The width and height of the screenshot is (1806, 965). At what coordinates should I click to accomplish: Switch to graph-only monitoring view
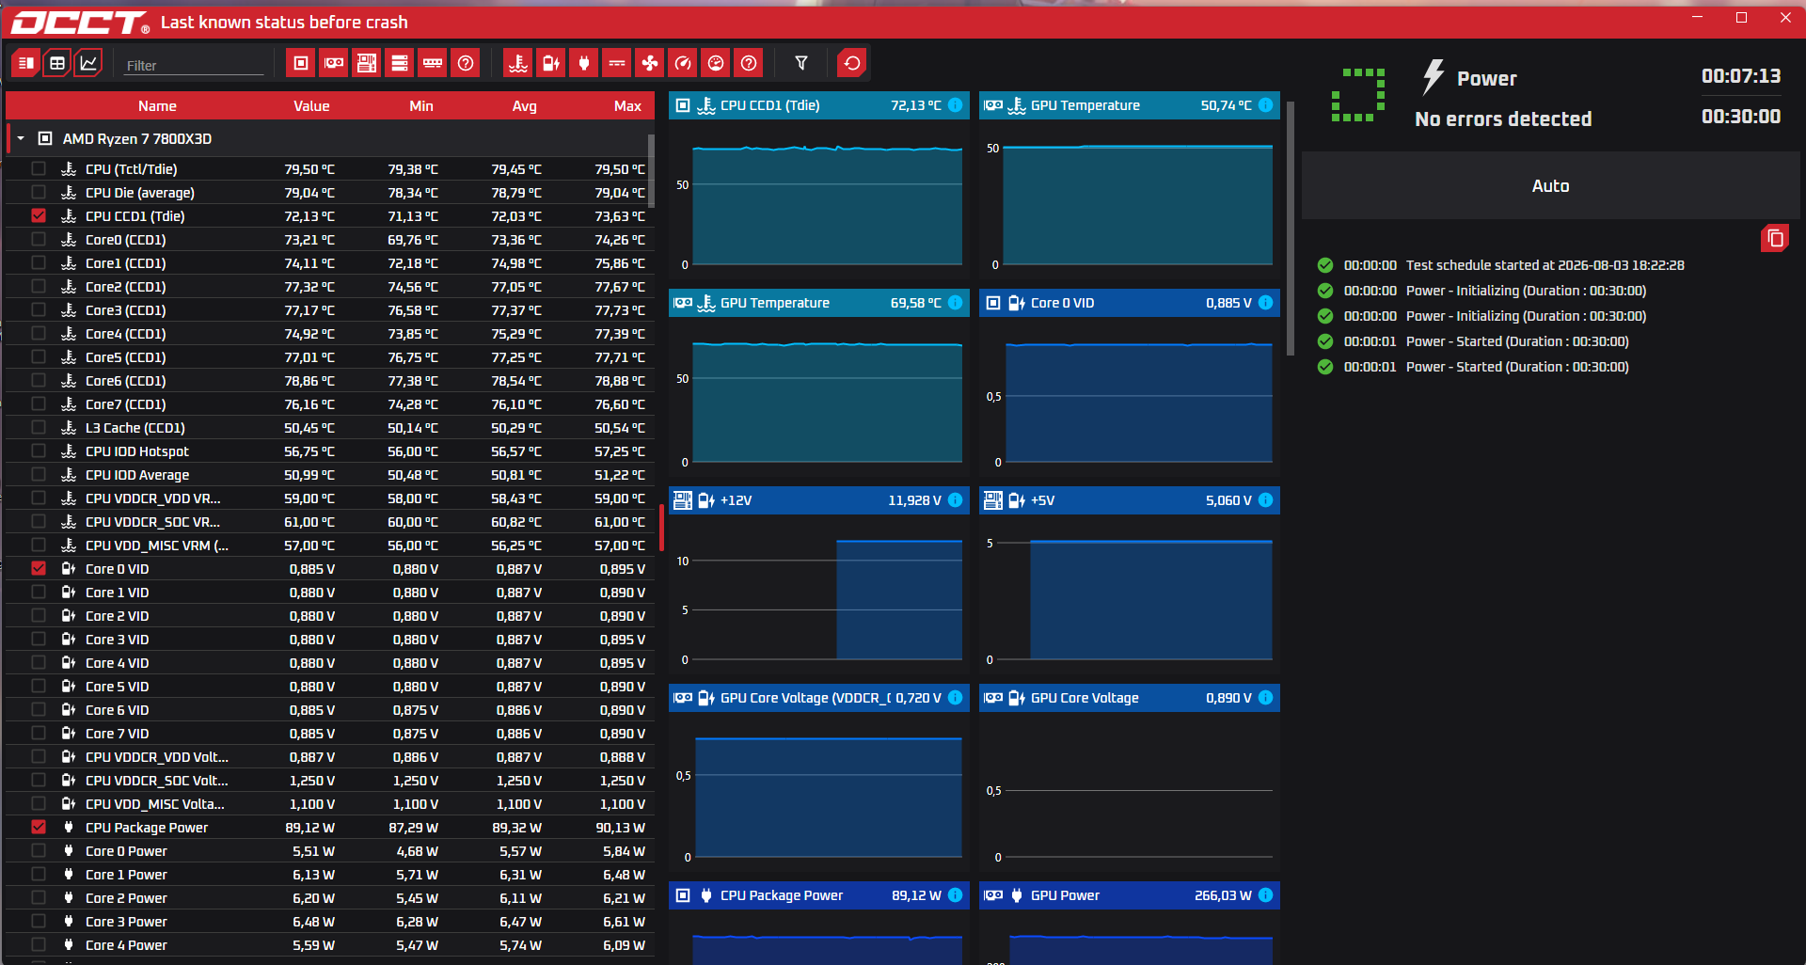point(88,63)
